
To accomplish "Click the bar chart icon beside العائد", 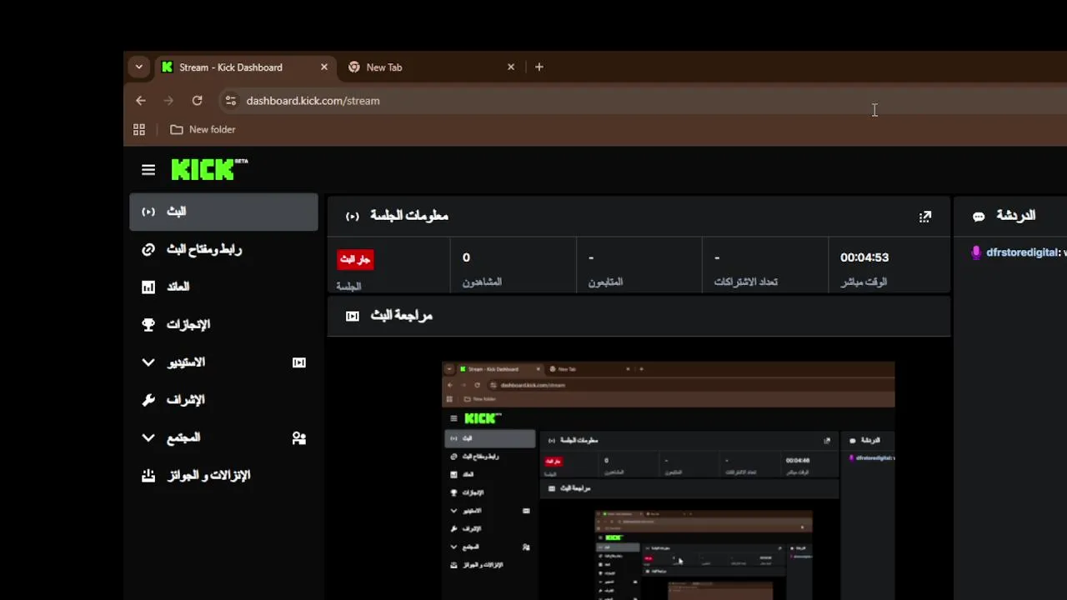I will 148,287.
